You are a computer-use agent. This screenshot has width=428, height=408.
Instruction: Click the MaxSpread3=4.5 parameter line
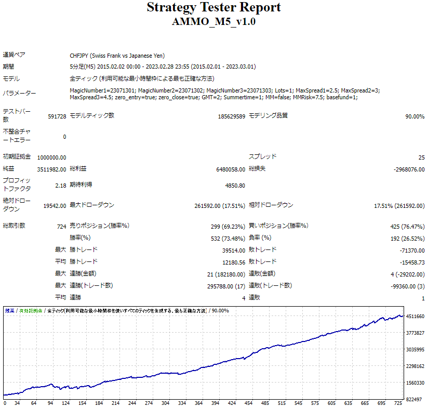(213, 97)
